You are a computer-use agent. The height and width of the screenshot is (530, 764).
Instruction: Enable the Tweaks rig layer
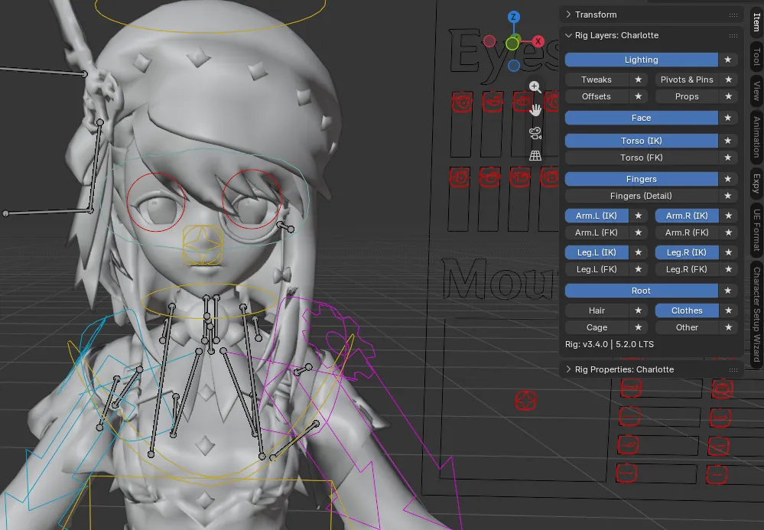tap(597, 80)
